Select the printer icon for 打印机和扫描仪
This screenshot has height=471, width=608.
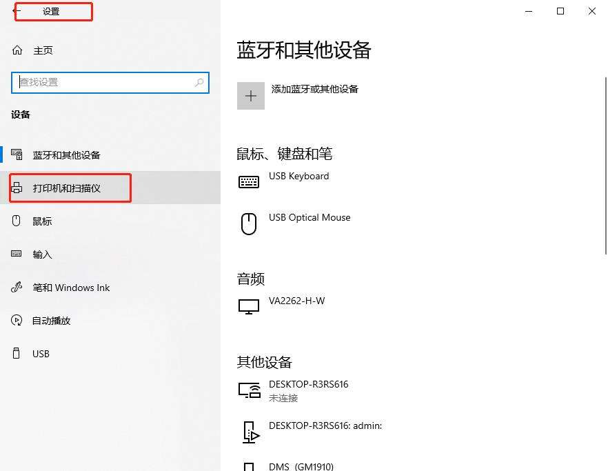click(17, 188)
